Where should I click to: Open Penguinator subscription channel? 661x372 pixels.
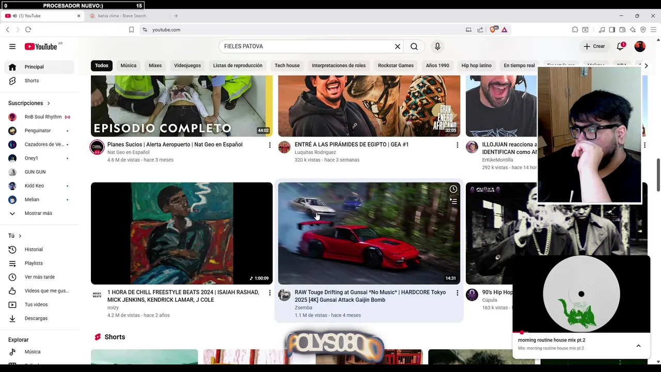click(x=39, y=131)
